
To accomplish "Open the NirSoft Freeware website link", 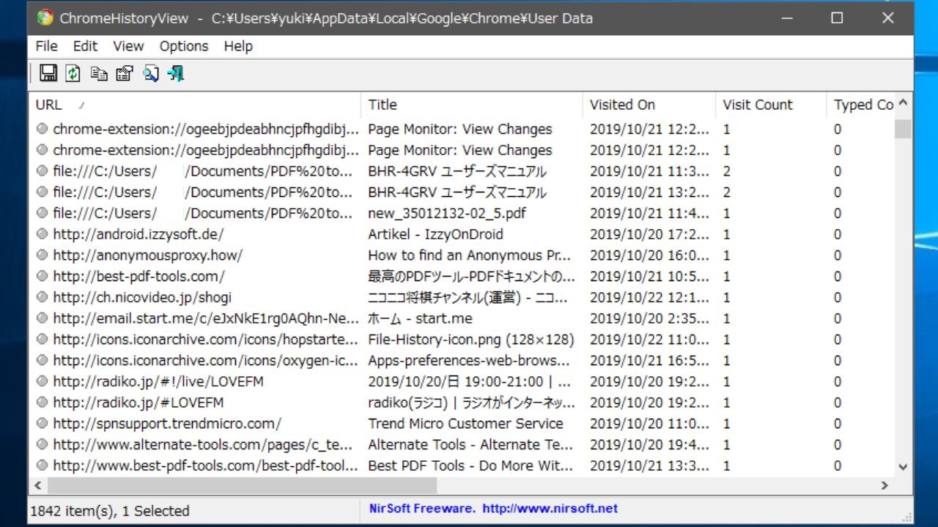I will [493, 508].
